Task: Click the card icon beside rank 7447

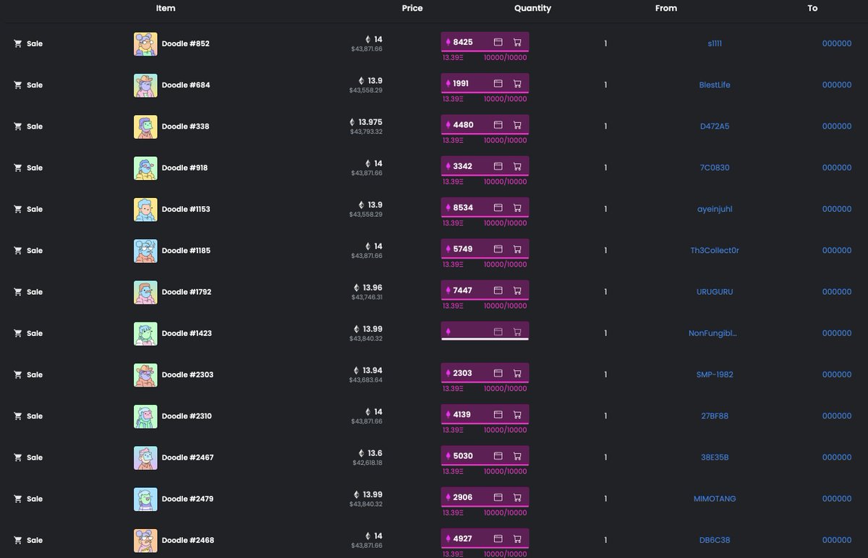Action: point(498,290)
